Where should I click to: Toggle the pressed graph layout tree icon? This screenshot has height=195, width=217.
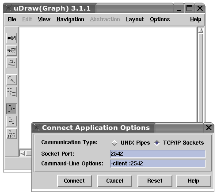click(x=11, y=109)
